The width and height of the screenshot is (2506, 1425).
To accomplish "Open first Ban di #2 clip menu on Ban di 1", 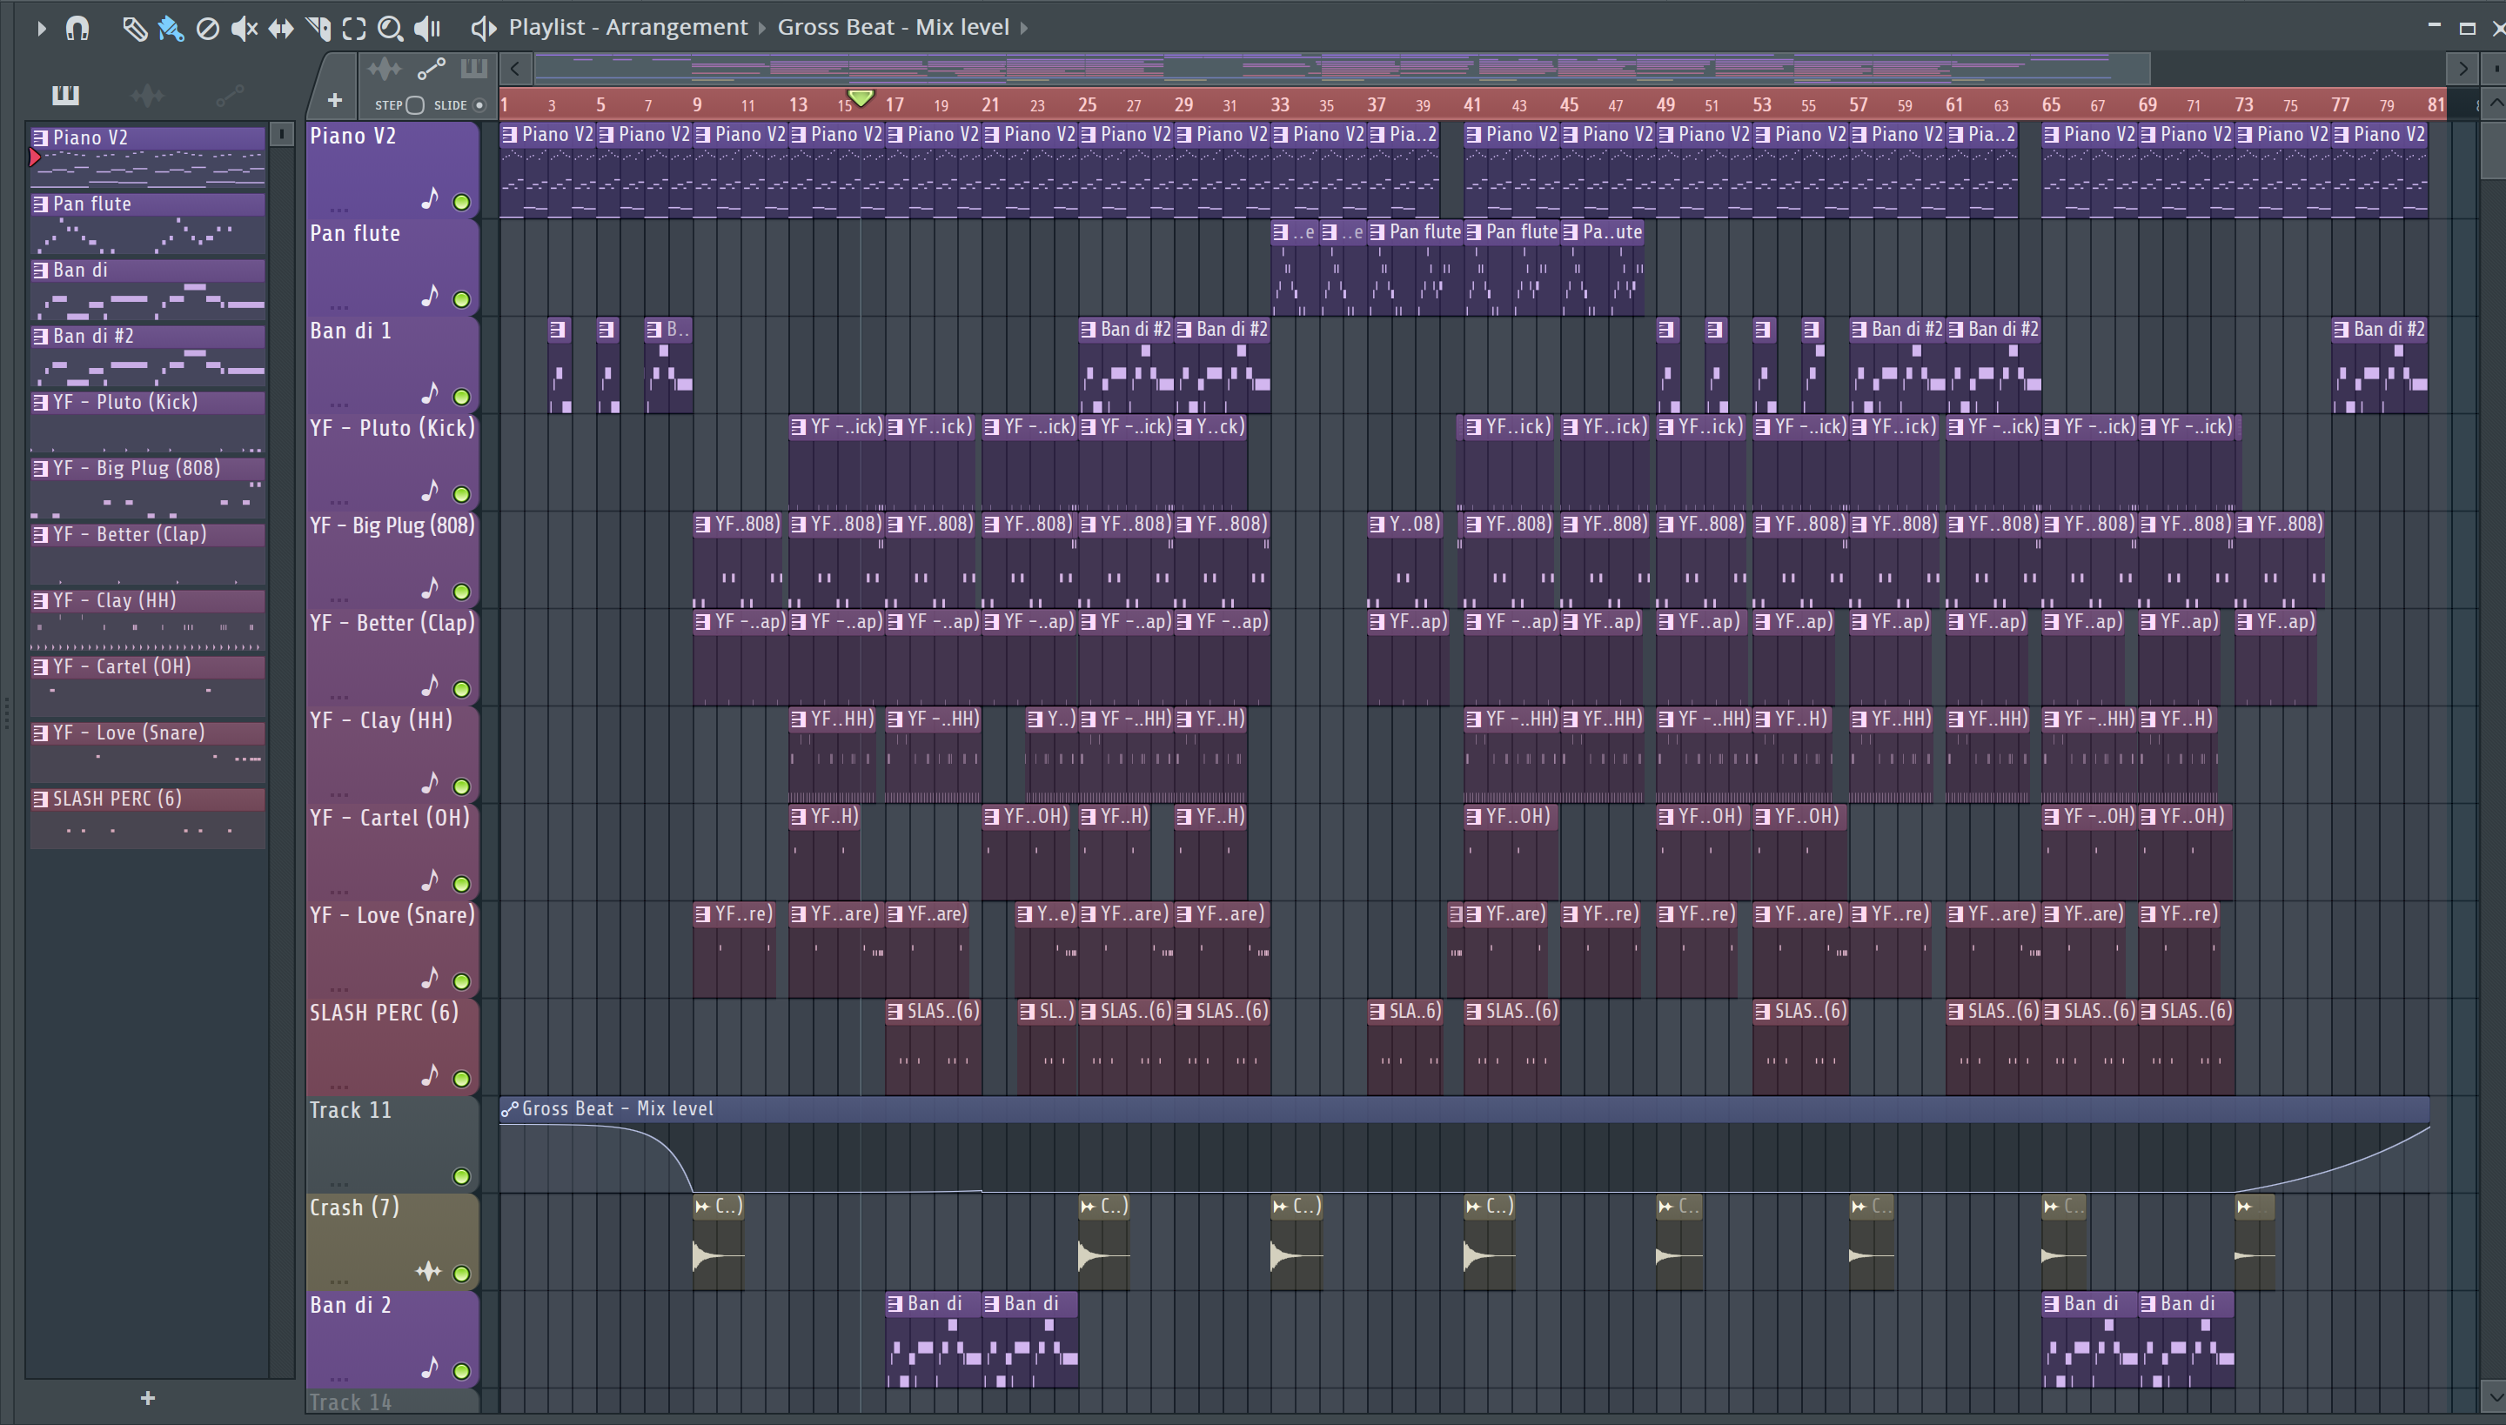I will tap(1088, 330).
